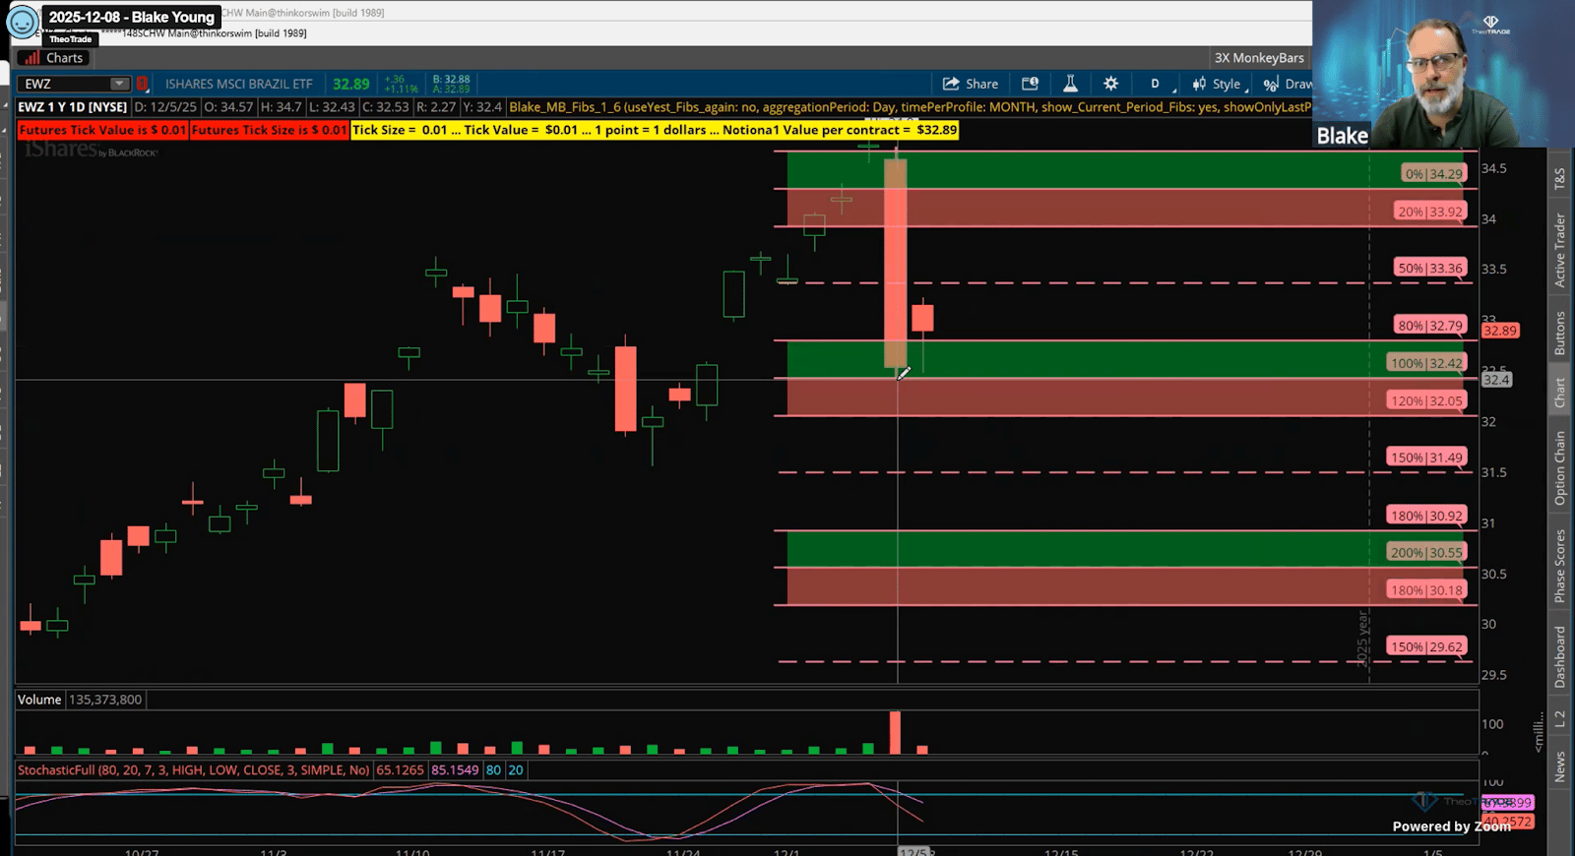Open the Active Trader sidebar tab
The width and height of the screenshot is (1575, 856).
[1559, 250]
